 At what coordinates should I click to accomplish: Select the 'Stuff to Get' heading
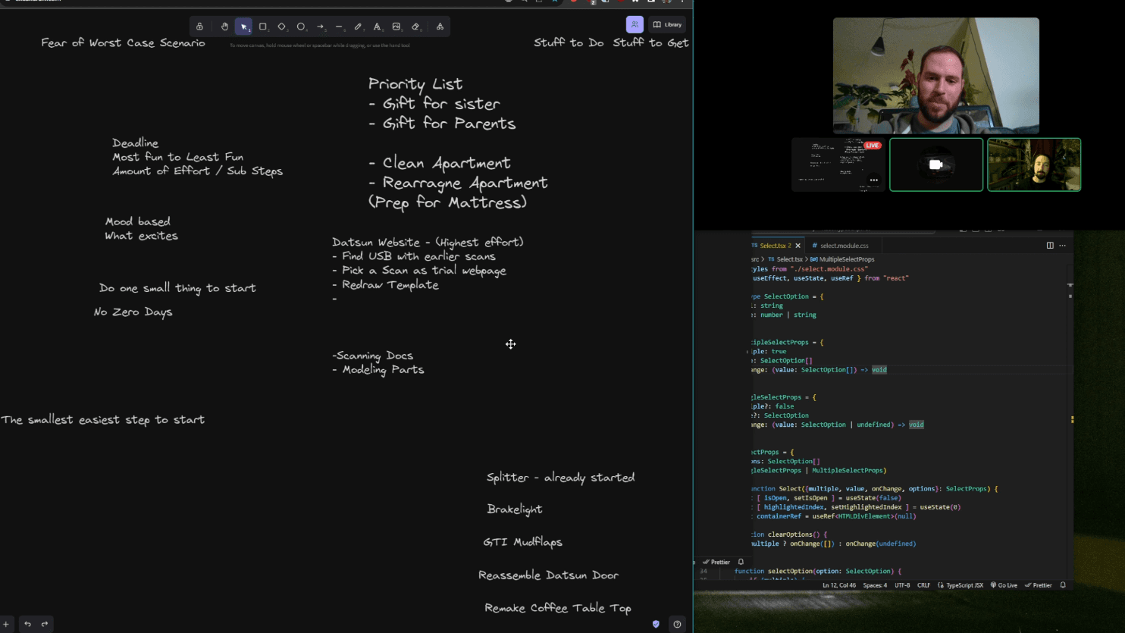pos(650,42)
